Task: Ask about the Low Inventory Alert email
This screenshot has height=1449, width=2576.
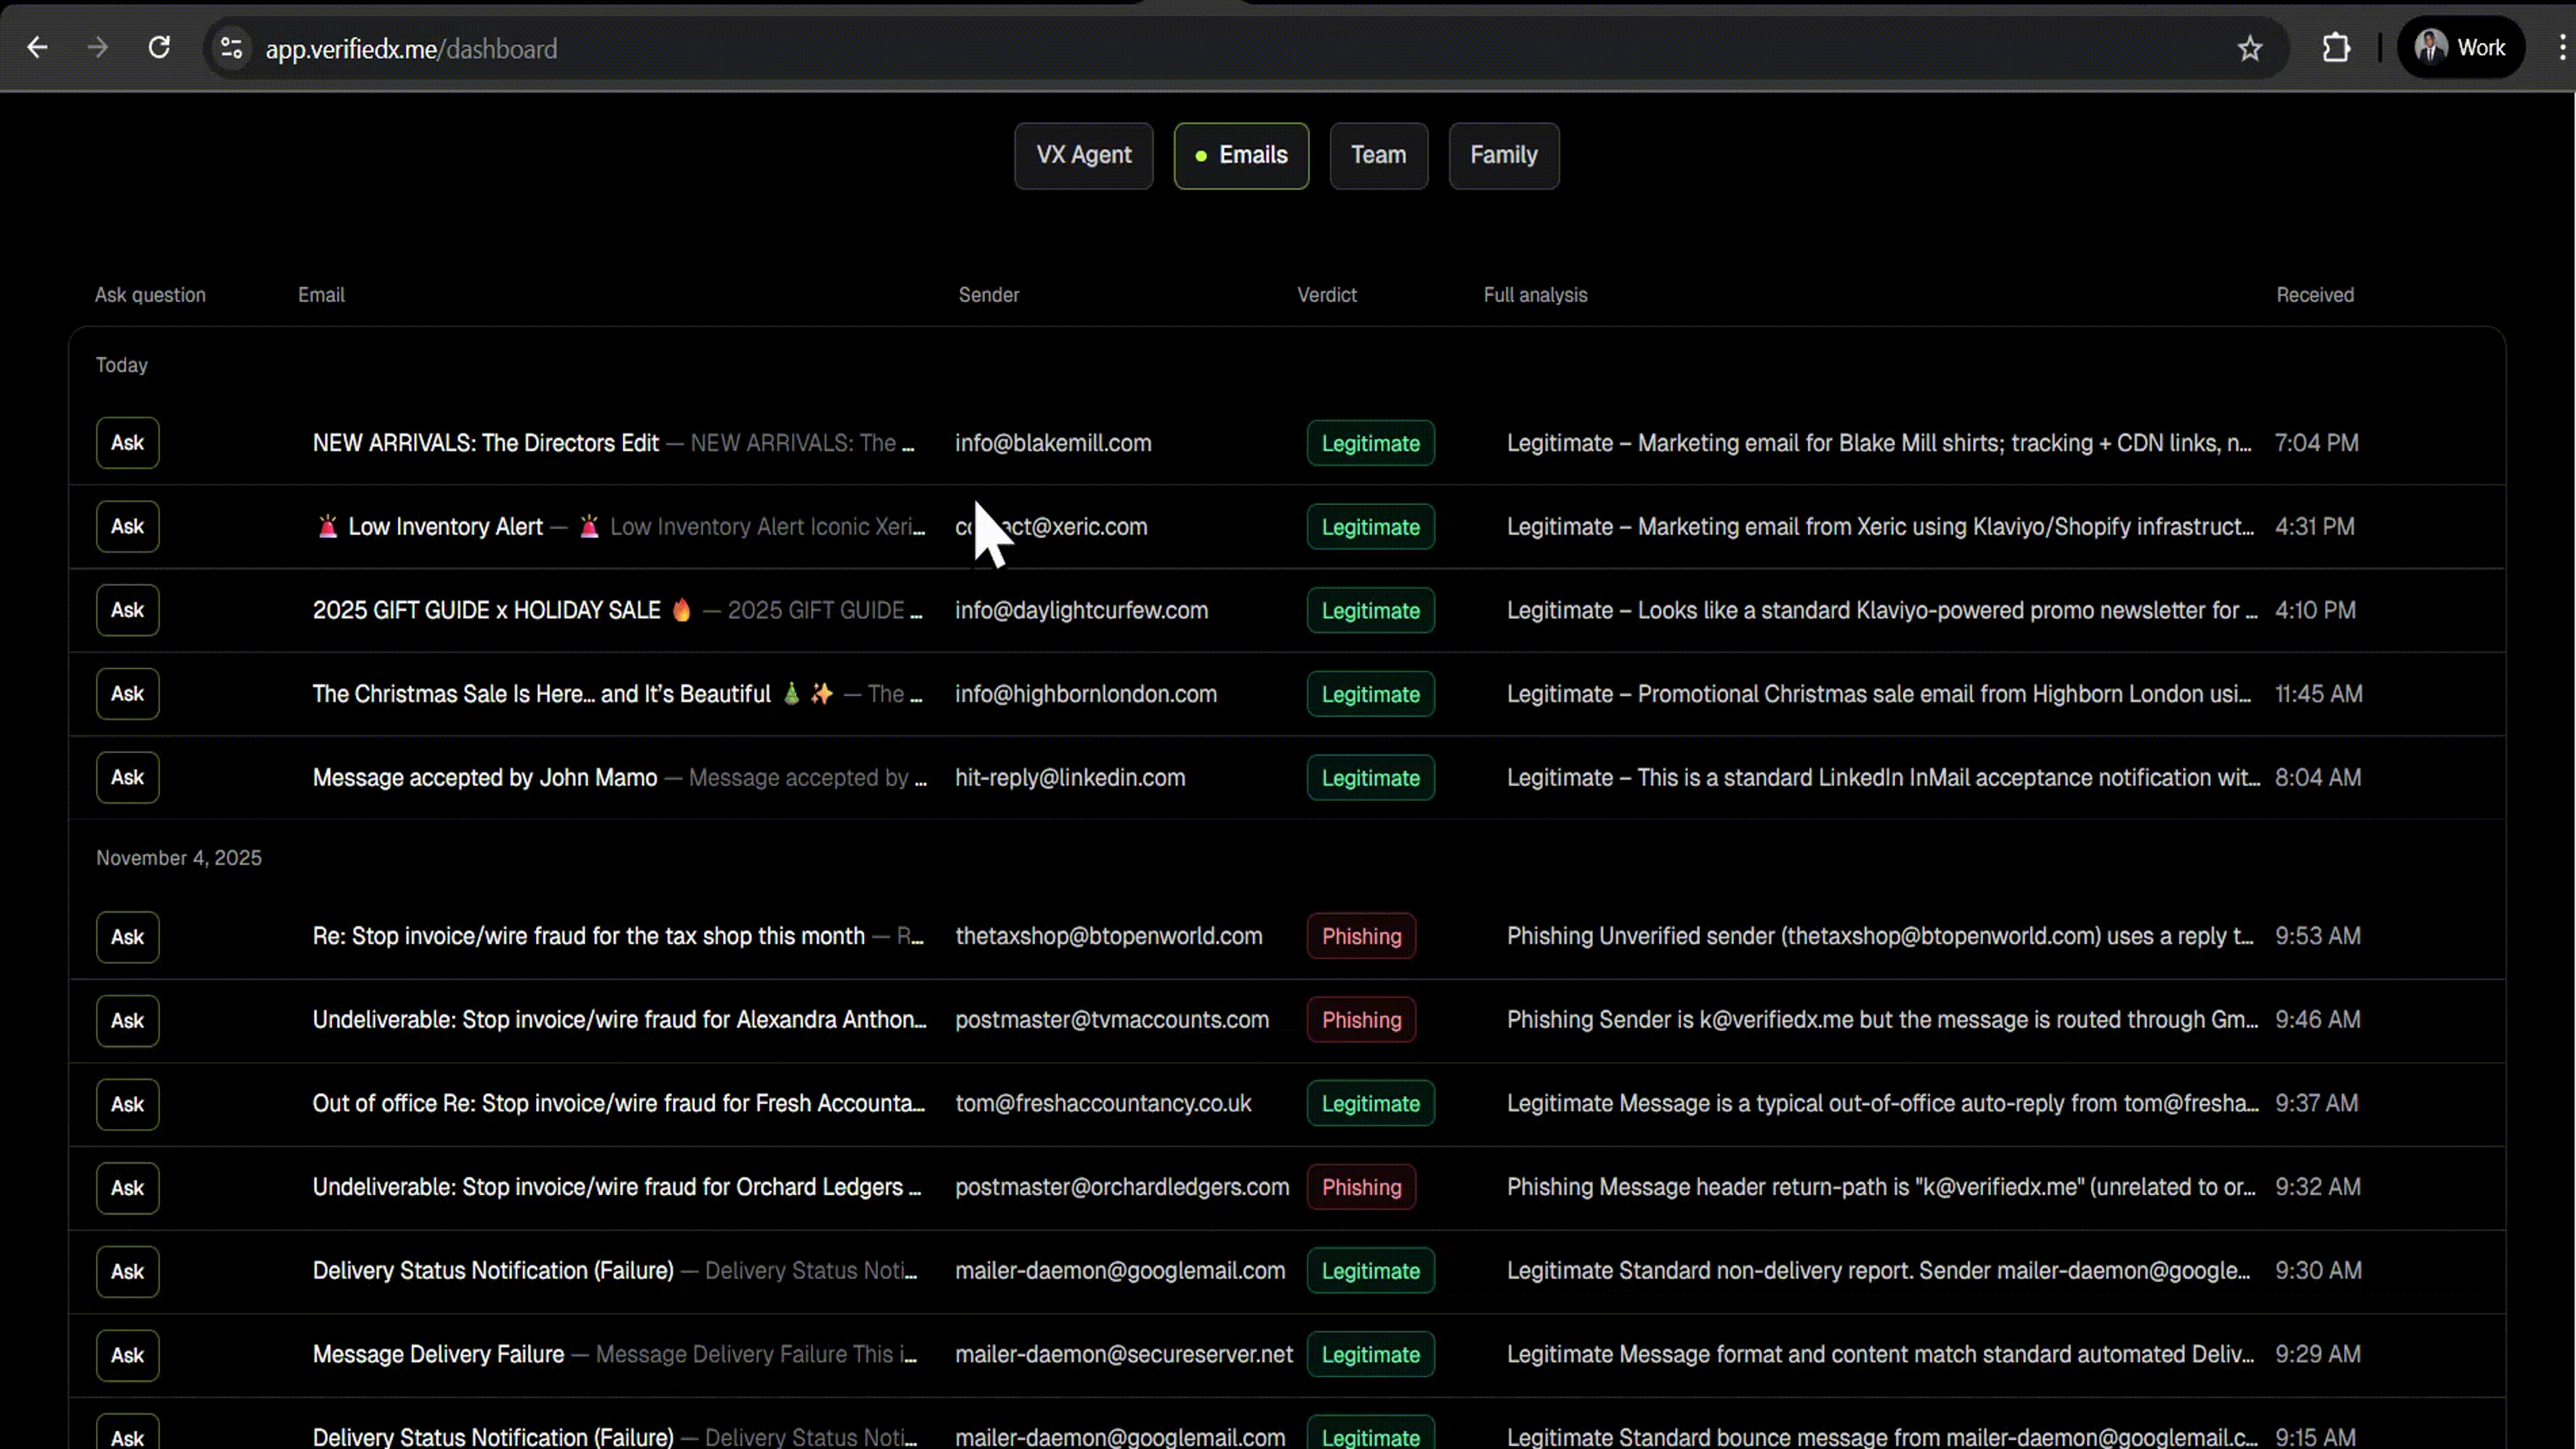Action: tap(127, 526)
